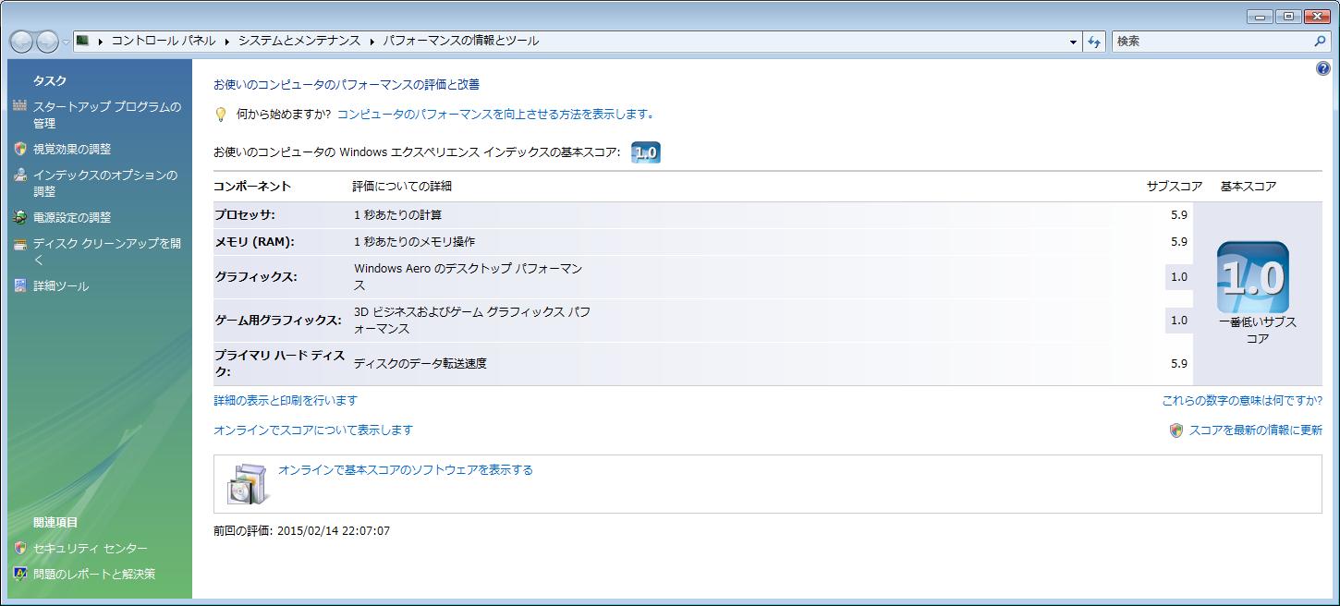Expand arrow after システムとメンテナンス breadcrumb
1340x606 pixels.
coord(372,41)
